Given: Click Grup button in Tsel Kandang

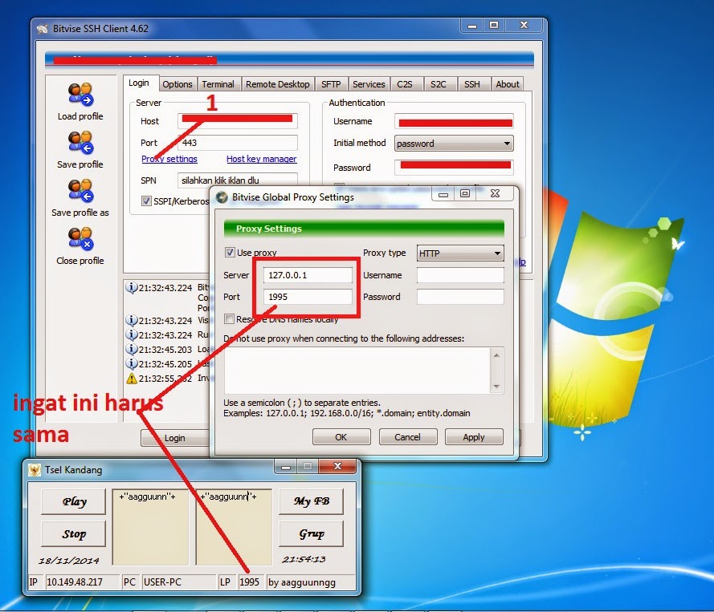Looking at the screenshot, I should click(312, 533).
